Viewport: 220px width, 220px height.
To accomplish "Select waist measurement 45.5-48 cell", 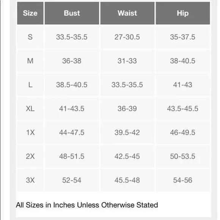I will tap(127, 180).
